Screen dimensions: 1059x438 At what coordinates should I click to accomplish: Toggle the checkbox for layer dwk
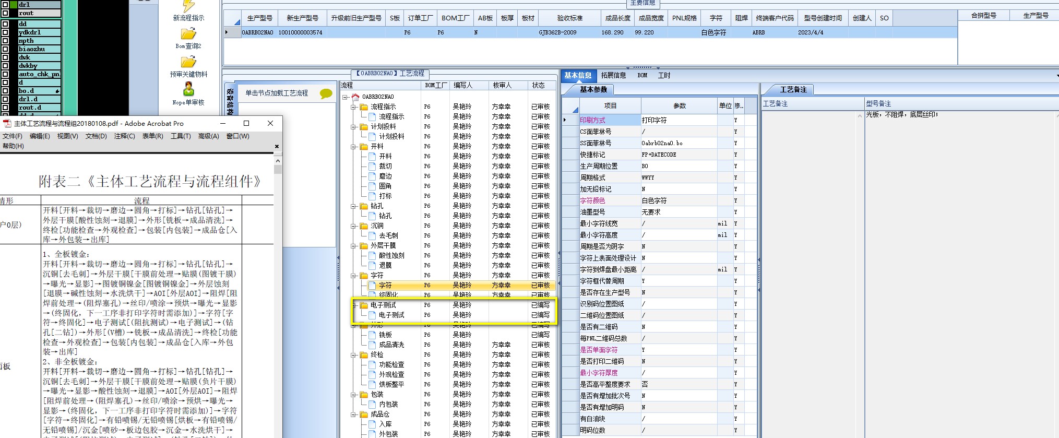(5, 57)
